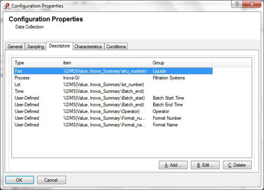Click the Inova_Summary\Operator item cell
264x190 pixels.
click(101, 111)
